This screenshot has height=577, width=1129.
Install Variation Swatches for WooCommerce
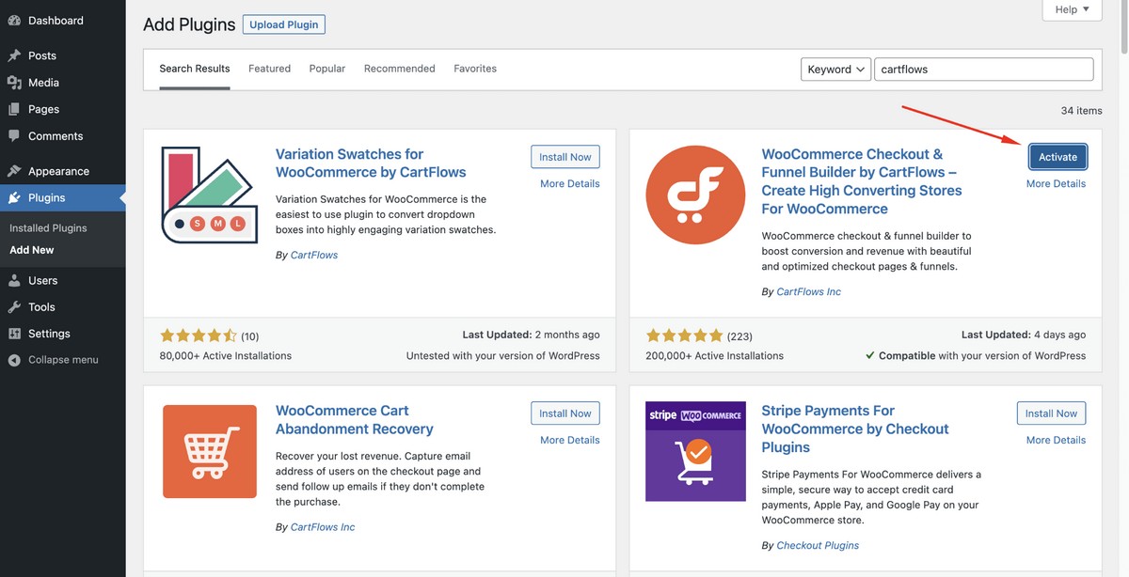[565, 157]
